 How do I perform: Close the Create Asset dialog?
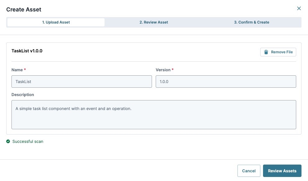[x=299, y=9]
